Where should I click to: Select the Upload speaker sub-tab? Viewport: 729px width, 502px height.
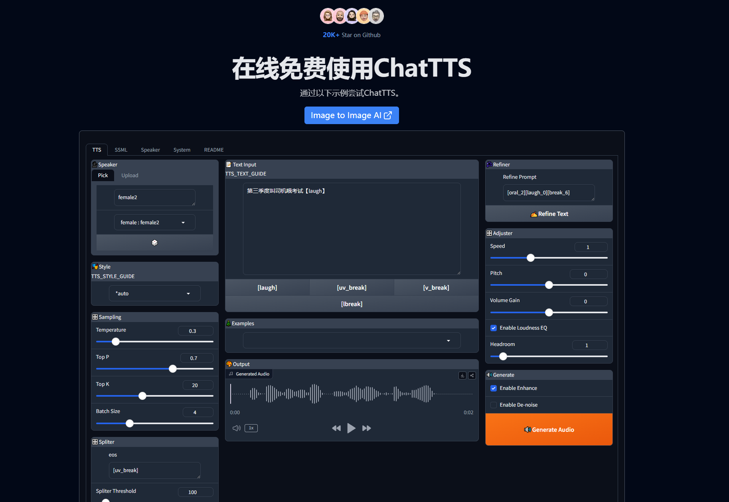pyautogui.click(x=130, y=175)
